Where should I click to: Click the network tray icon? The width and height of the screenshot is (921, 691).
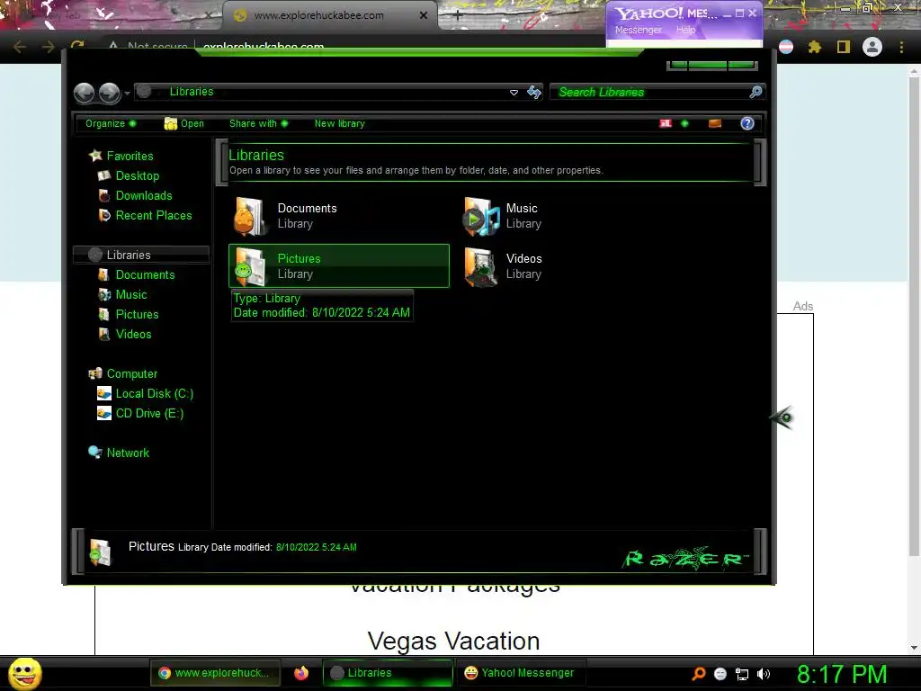(x=742, y=674)
